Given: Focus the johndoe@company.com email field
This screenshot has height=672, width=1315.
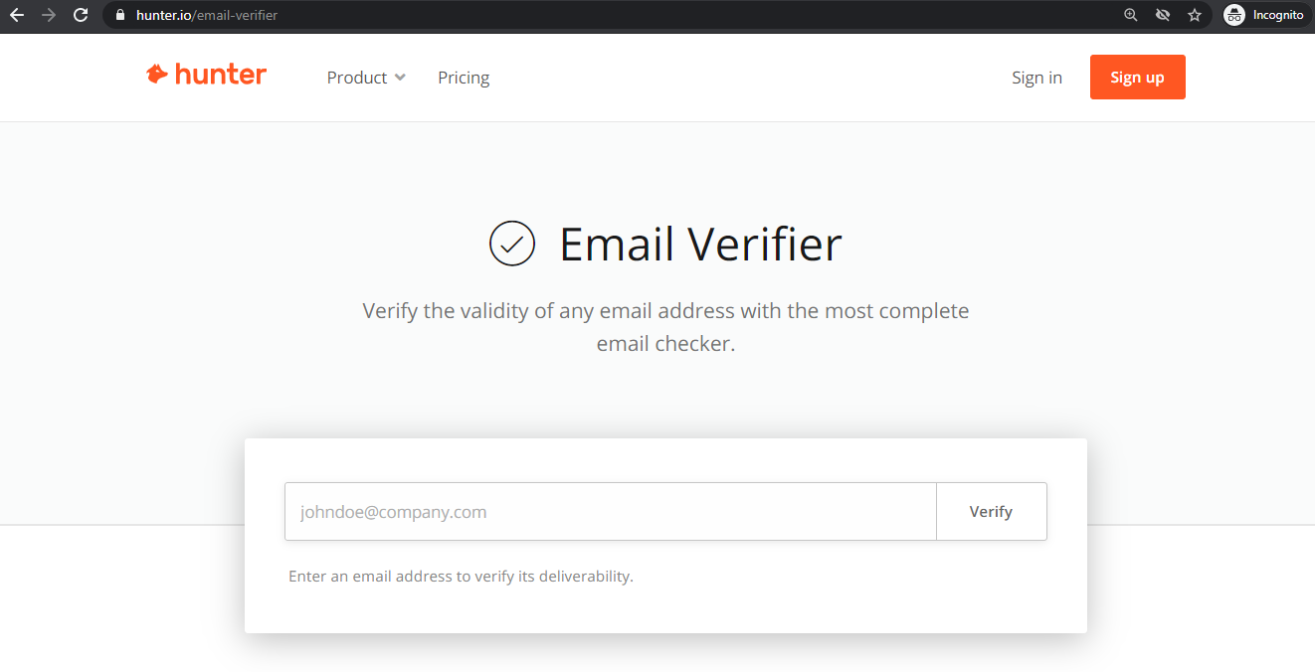Looking at the screenshot, I should tap(611, 512).
